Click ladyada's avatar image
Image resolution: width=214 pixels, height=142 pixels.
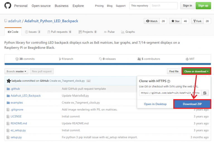coord(9,81)
